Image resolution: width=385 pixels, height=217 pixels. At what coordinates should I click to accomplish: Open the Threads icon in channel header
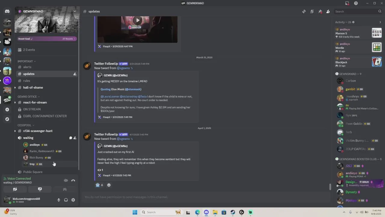click(304, 11)
